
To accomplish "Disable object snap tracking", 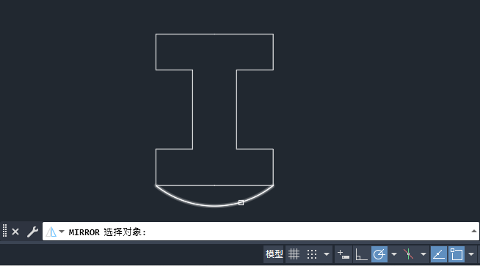I will [439, 254].
